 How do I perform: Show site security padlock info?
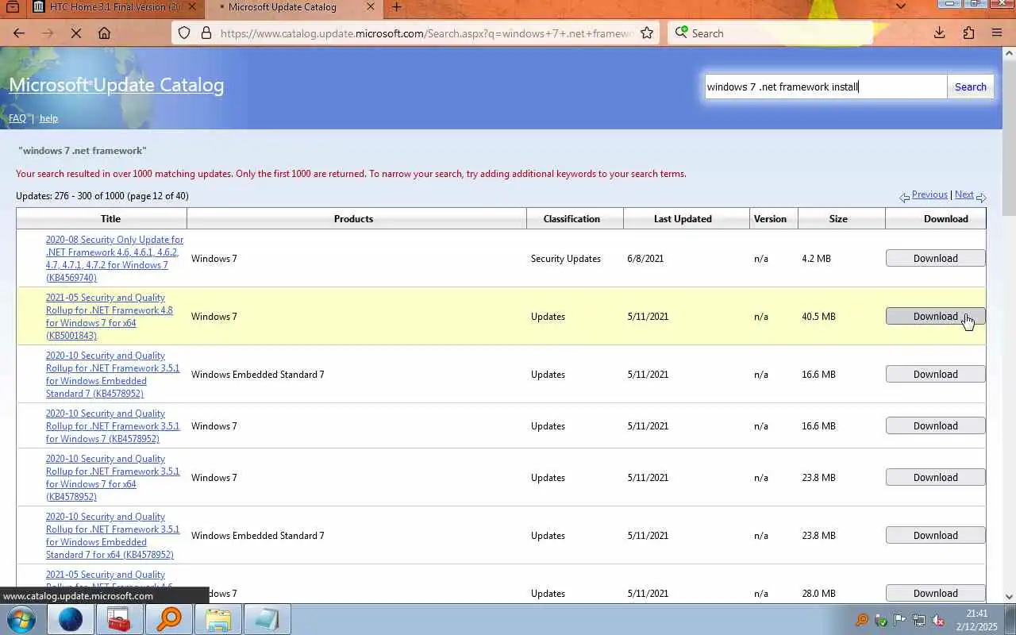pos(206,33)
